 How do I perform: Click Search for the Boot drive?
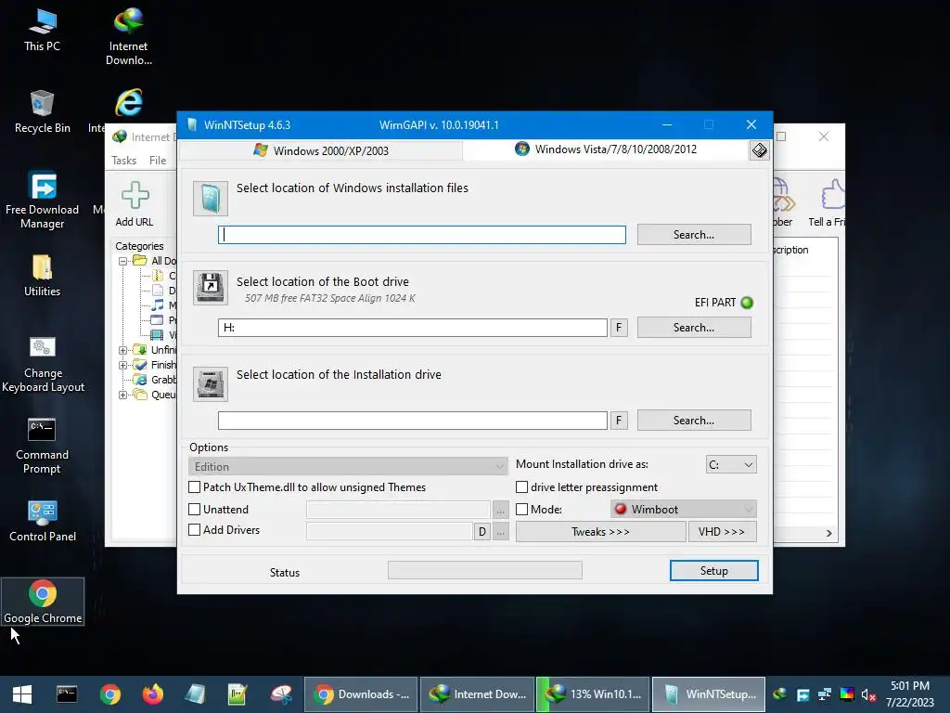click(694, 328)
